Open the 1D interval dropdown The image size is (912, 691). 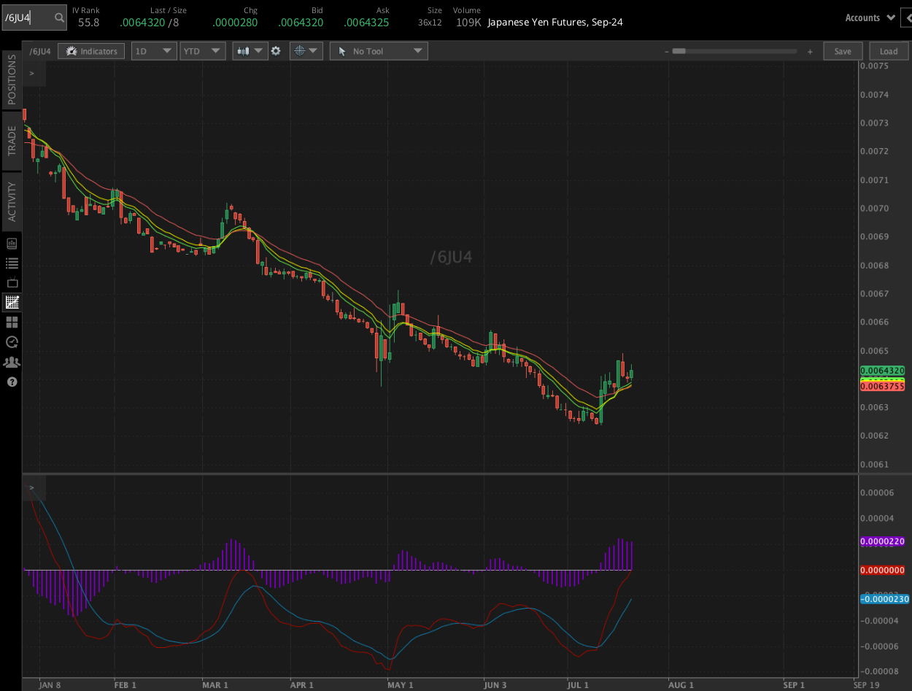154,51
